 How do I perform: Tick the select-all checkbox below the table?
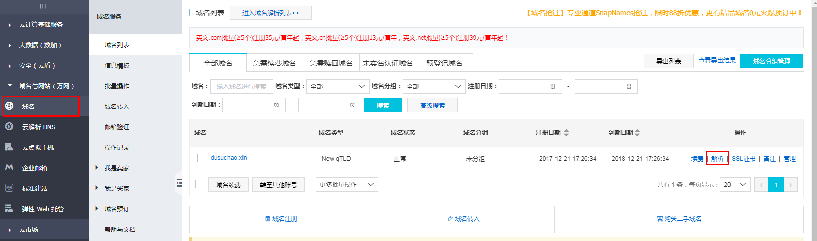coord(199,184)
